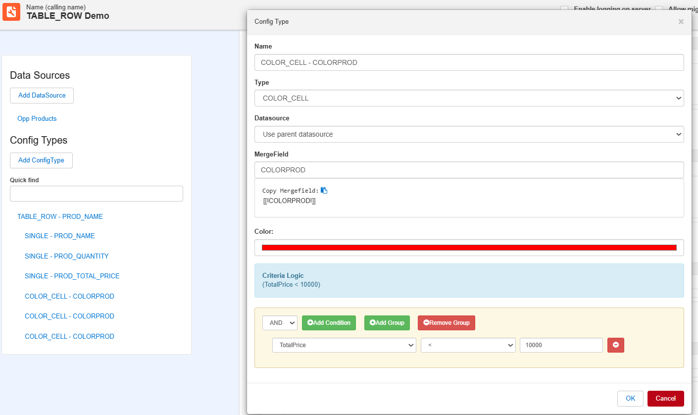Close the Config Type dialog with X
Screen dimensions: 698x415
pyautogui.click(x=681, y=22)
